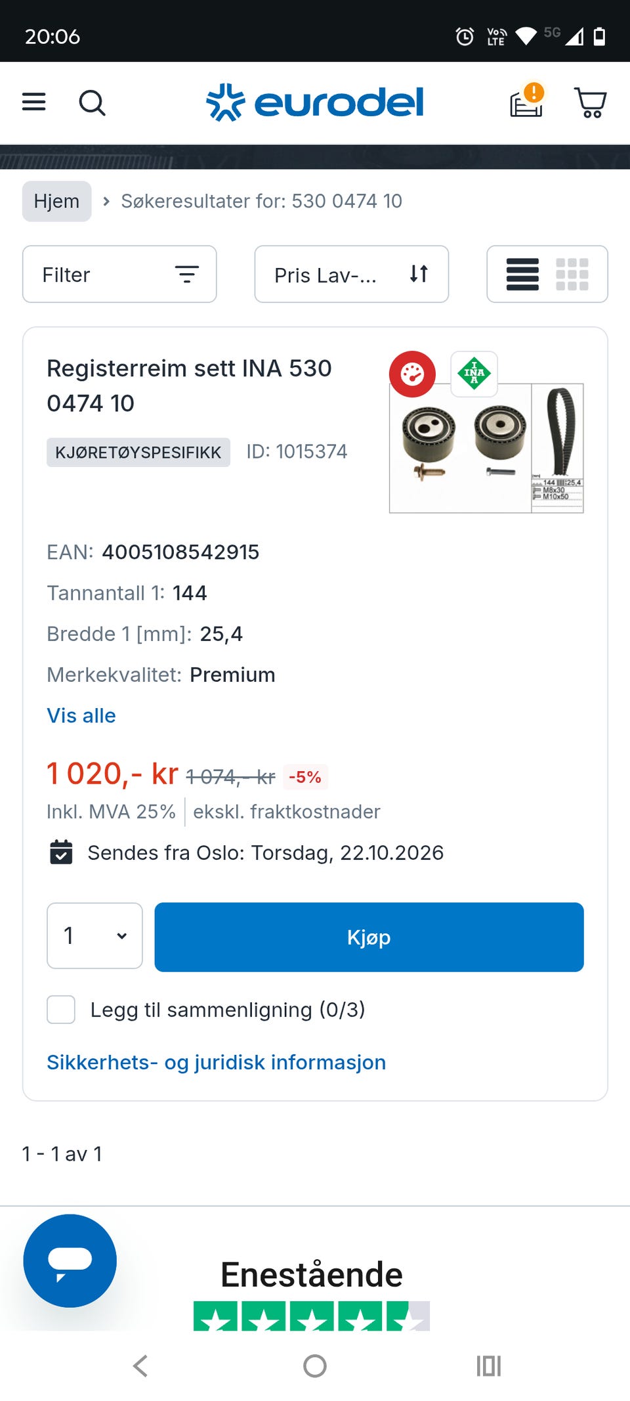Open the Filter dropdown
This screenshot has height=1401, width=630.
pyautogui.click(x=119, y=274)
